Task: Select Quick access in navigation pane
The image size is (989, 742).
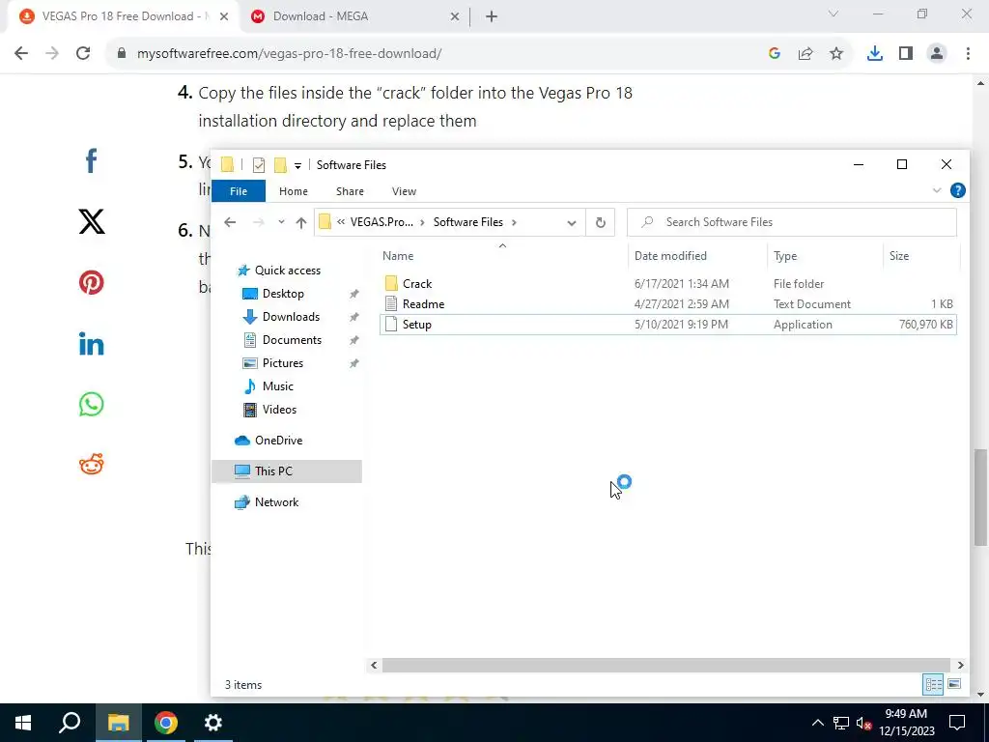Action: (288, 271)
